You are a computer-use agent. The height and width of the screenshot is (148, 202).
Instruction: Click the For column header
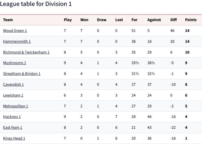point(134,20)
